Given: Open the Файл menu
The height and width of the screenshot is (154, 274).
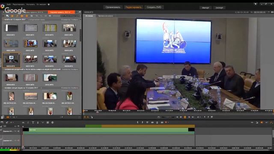Looking at the screenshot, I should click(x=9, y=4).
